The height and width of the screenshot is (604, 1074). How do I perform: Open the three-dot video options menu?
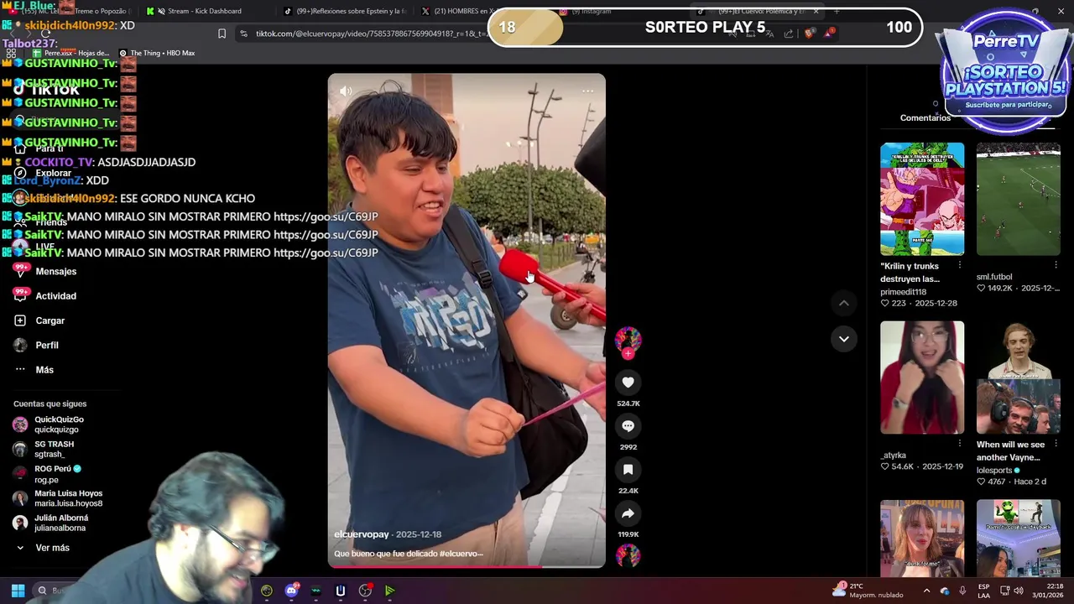587,91
